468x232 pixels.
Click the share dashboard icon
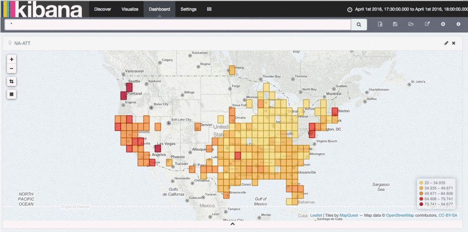[x=427, y=24]
